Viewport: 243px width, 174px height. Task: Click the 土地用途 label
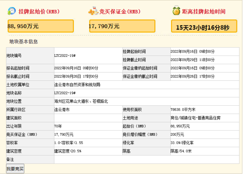[x=130, y=118]
